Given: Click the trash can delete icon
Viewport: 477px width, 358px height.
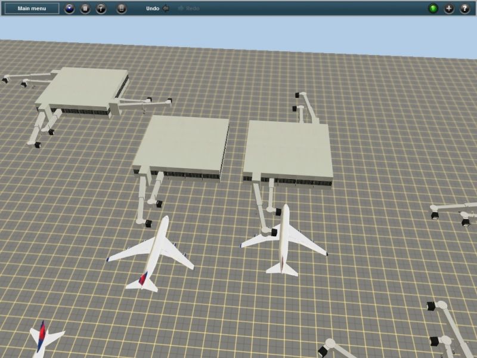Looking at the screenshot, I should click(x=85, y=8).
